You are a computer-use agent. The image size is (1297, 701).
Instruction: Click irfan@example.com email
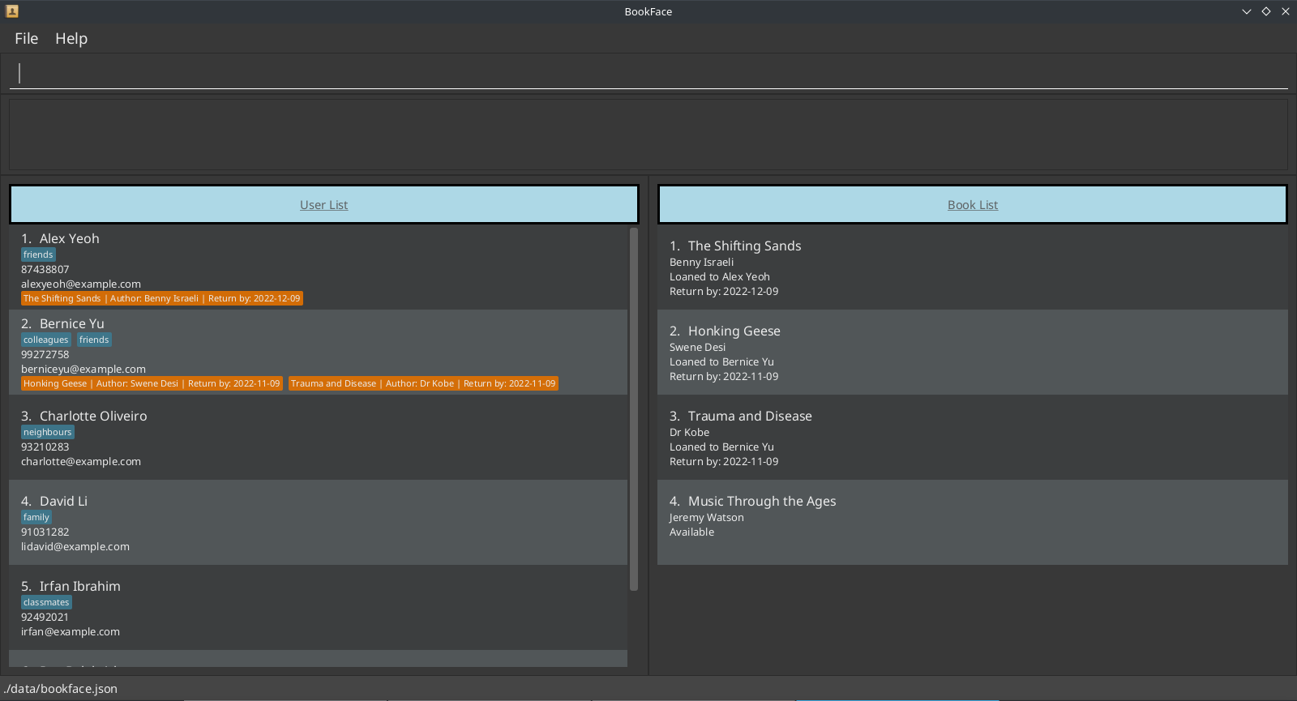pos(71,631)
